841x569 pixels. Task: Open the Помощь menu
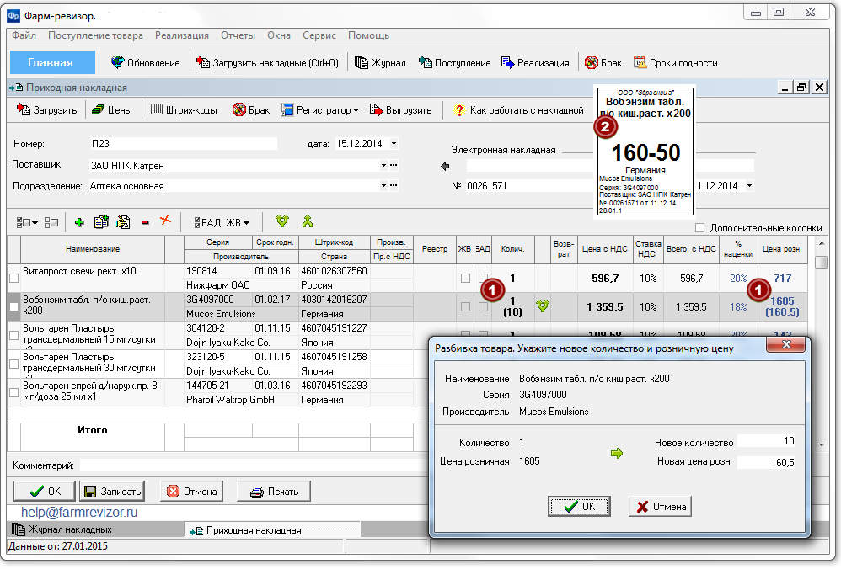point(368,35)
